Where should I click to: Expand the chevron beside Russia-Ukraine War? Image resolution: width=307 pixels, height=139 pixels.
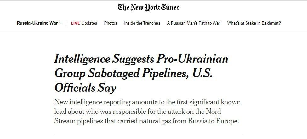pos(60,23)
